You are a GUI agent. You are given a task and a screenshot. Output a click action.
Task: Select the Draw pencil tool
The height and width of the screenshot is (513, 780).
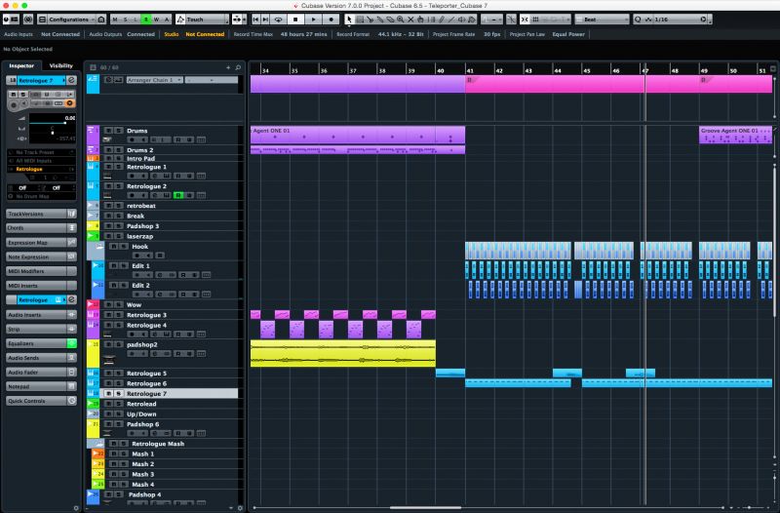click(442, 20)
